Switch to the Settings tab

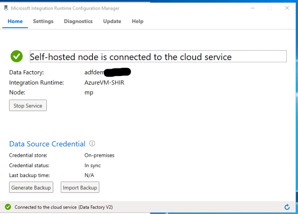pos(43,21)
